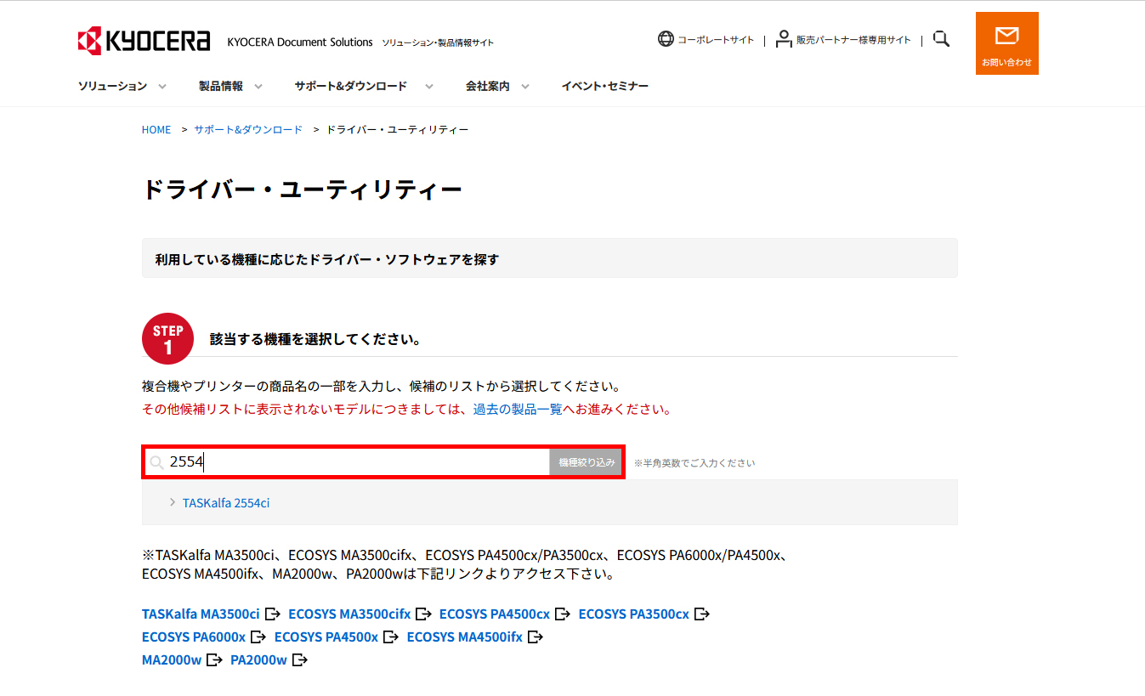Open PA2000w link
The height and width of the screenshot is (696, 1145).
point(258,659)
